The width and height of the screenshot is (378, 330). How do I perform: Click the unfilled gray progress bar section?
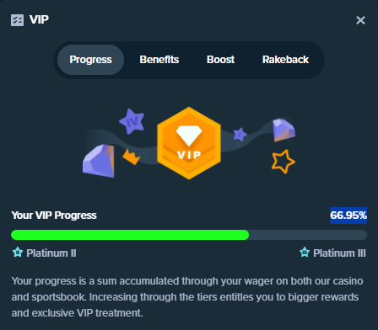click(308, 235)
